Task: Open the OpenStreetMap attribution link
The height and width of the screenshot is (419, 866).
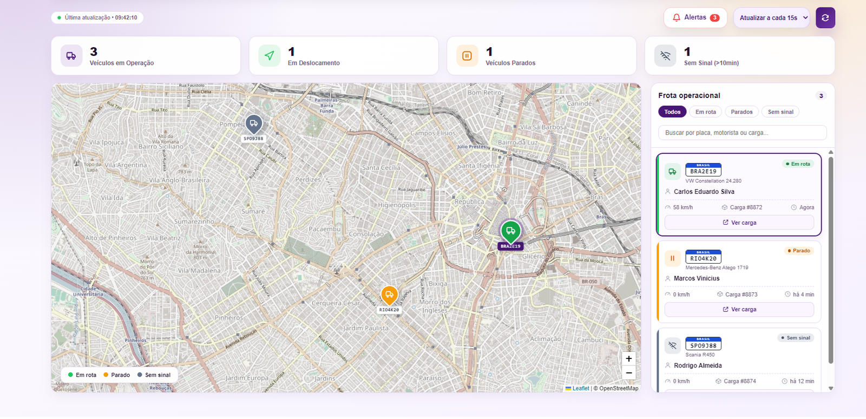Action: [619, 388]
